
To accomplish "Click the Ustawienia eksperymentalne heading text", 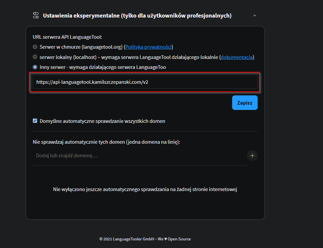I will [137, 16].
